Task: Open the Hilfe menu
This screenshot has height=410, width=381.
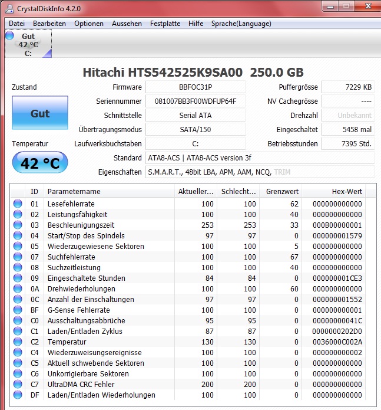Action: pos(196,24)
